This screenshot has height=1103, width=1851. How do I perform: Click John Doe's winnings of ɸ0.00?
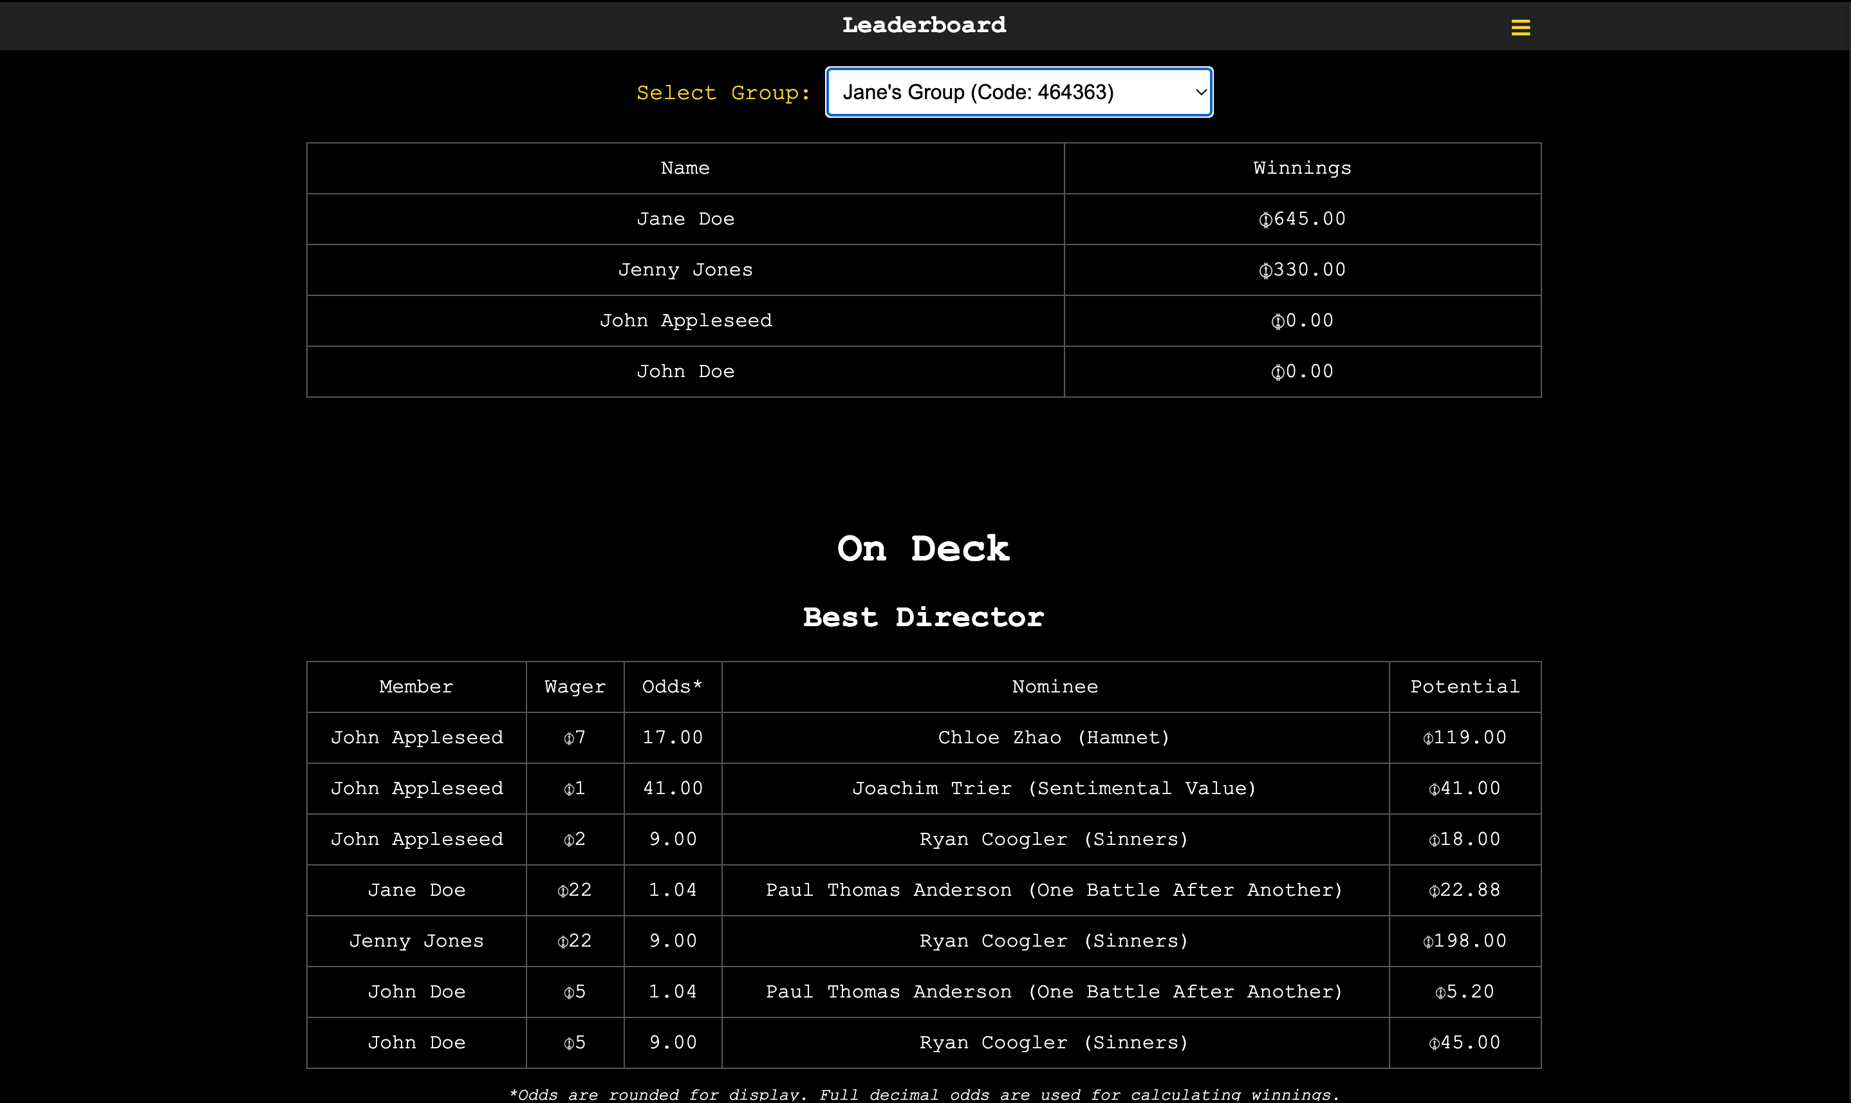pyautogui.click(x=1301, y=371)
